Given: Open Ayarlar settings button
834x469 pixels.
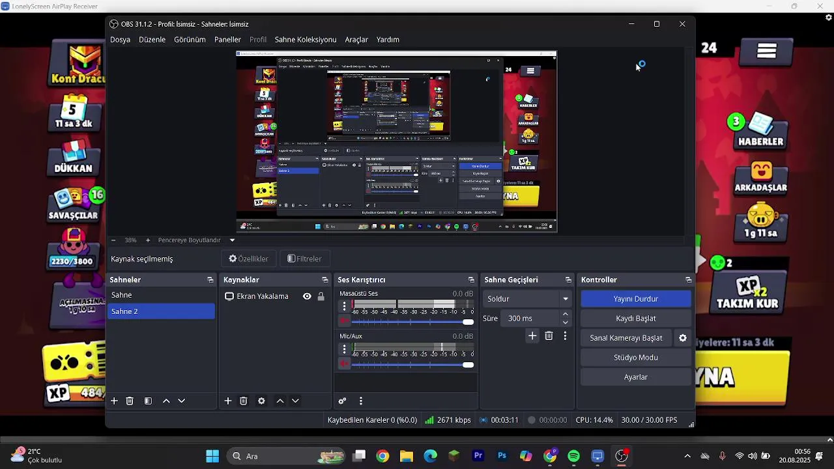Looking at the screenshot, I should [636, 377].
